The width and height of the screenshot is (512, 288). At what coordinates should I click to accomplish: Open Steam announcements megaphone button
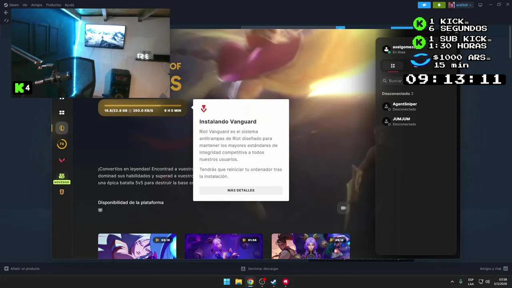(x=424, y=5)
